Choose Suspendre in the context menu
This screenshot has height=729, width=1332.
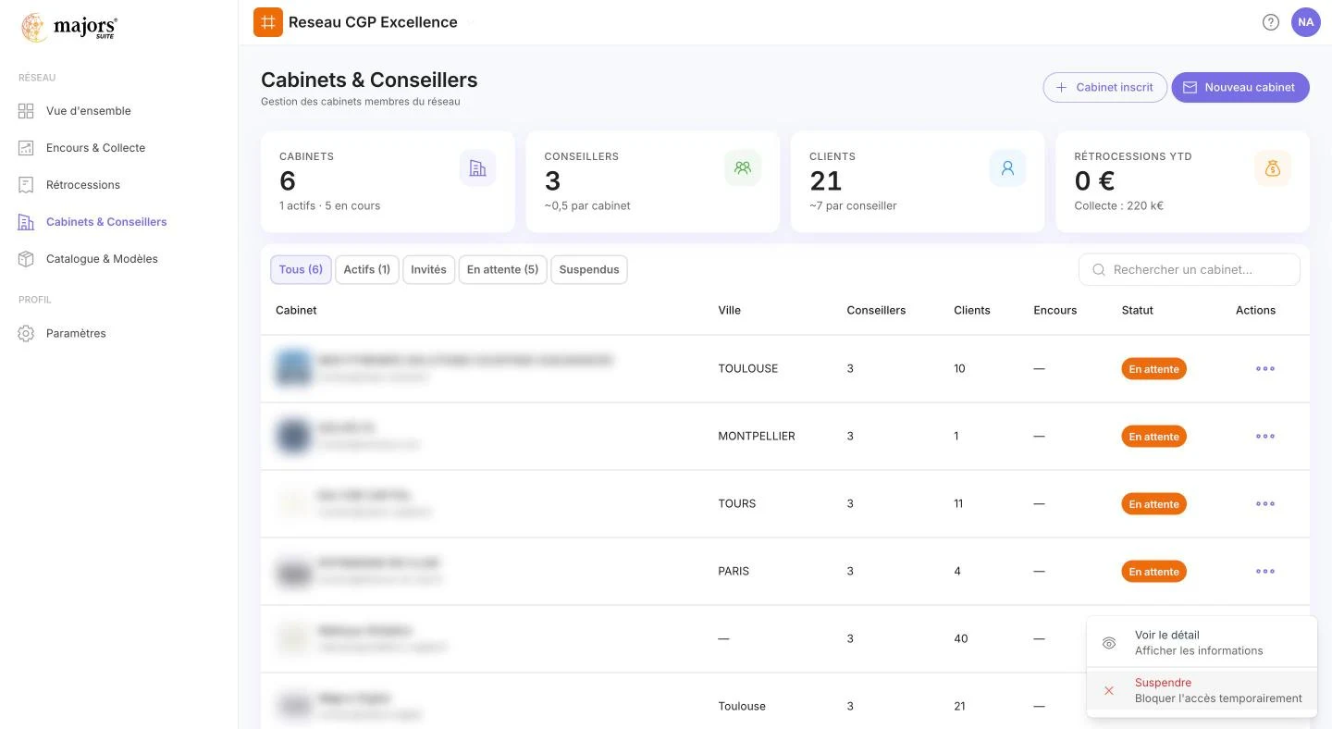(x=1202, y=690)
